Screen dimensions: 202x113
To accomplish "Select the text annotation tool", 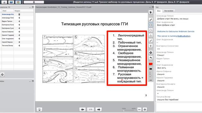I will pyautogui.click(x=151, y=46).
